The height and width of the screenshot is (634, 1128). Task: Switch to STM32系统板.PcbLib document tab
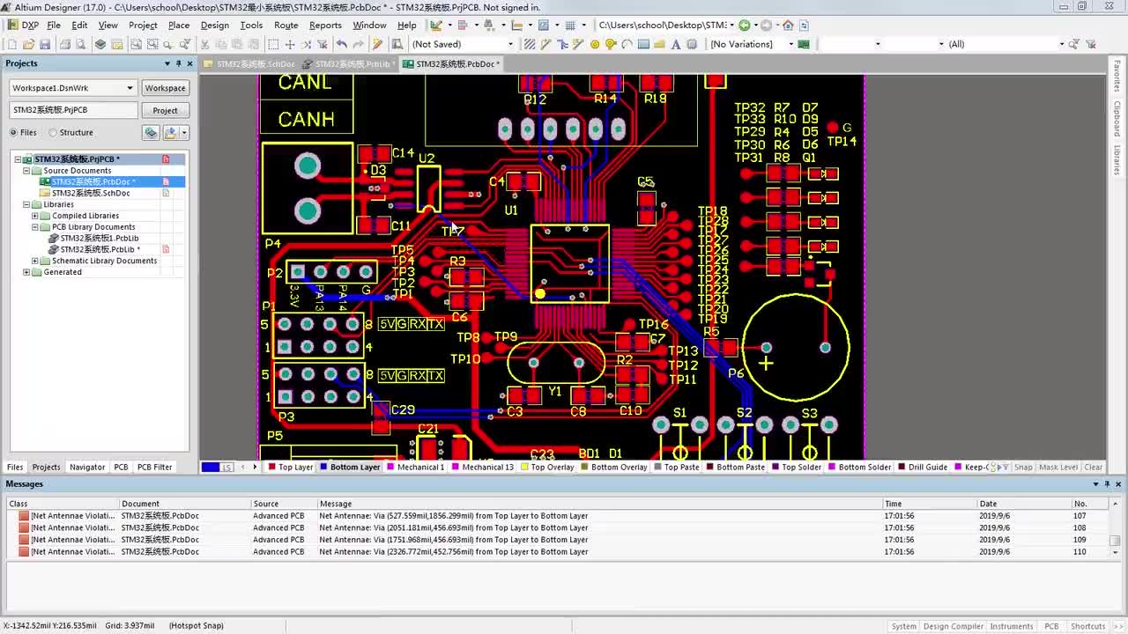pyautogui.click(x=349, y=64)
